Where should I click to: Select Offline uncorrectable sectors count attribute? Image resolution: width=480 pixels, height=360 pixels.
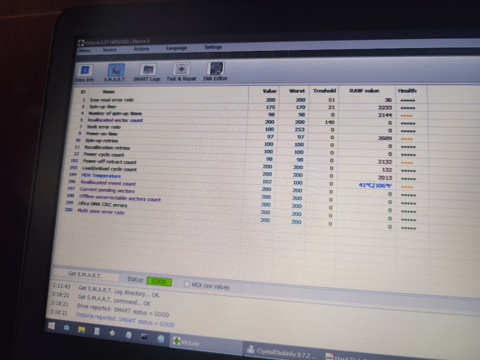pyautogui.click(x=120, y=198)
